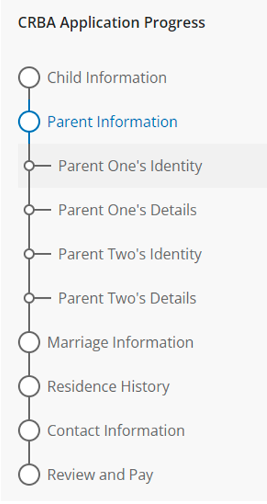Image resolution: width=267 pixels, height=504 pixels.
Task: Open the Residence History step
Action: (x=109, y=387)
